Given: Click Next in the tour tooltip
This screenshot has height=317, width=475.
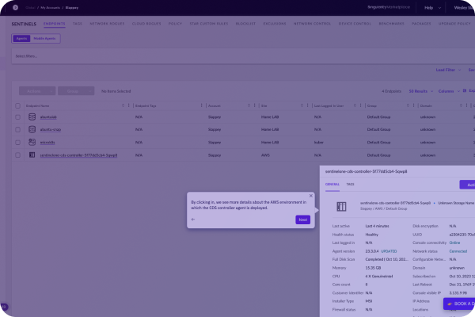Looking at the screenshot, I should pyautogui.click(x=302, y=220).
